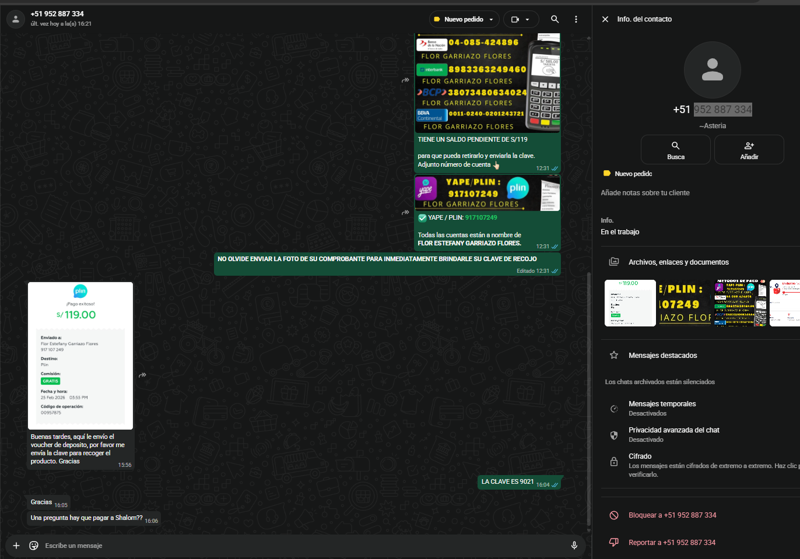
Task: Click Bloquear a +51 952 887 334
Action: coord(672,515)
